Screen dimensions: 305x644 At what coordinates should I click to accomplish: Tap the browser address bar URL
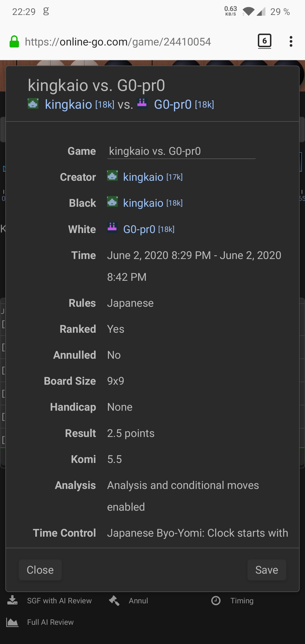coord(118,42)
